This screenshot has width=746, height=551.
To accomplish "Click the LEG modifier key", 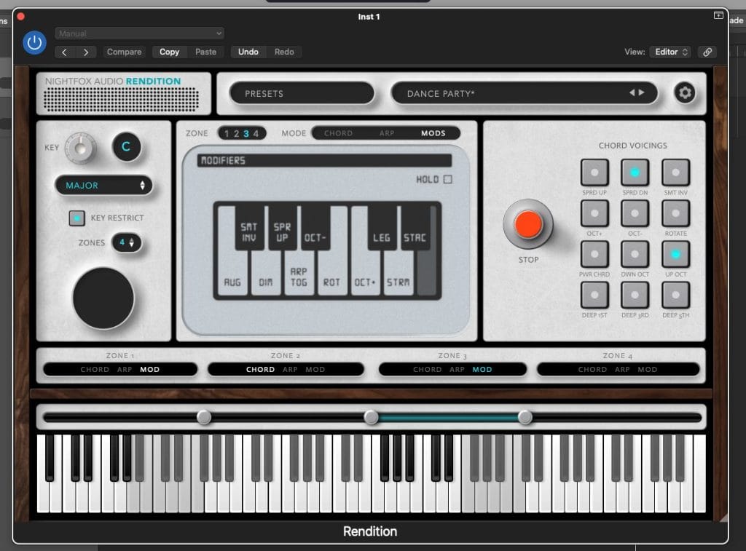I will 381,227.
